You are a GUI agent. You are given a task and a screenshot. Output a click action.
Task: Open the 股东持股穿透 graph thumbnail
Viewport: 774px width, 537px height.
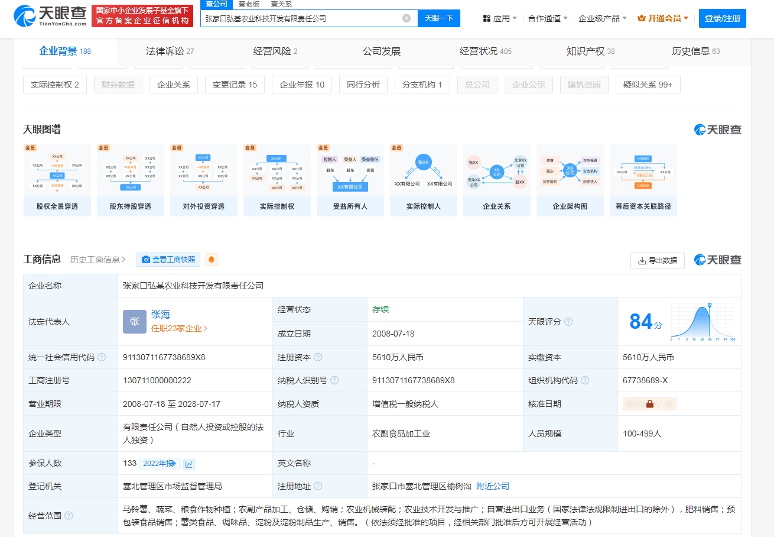(x=131, y=180)
